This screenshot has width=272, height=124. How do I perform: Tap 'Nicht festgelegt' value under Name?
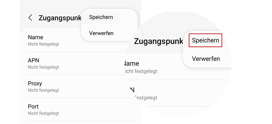(x=43, y=44)
